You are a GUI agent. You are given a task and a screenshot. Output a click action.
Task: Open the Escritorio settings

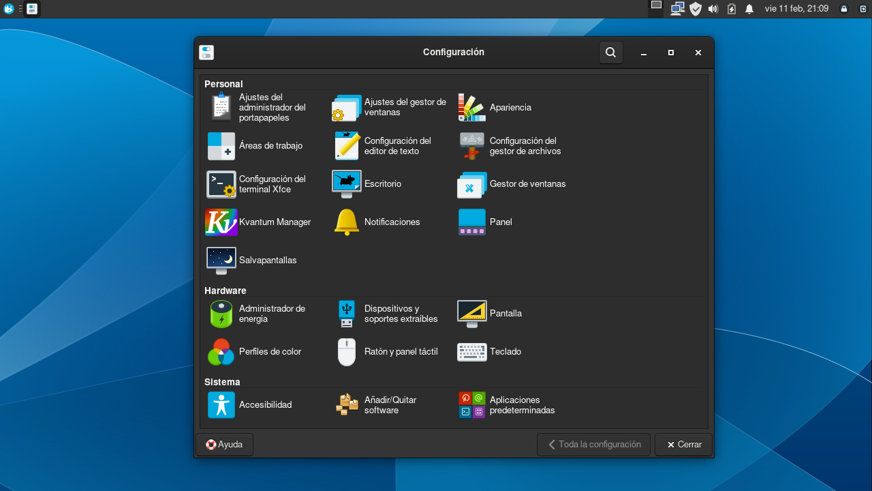pyautogui.click(x=367, y=183)
